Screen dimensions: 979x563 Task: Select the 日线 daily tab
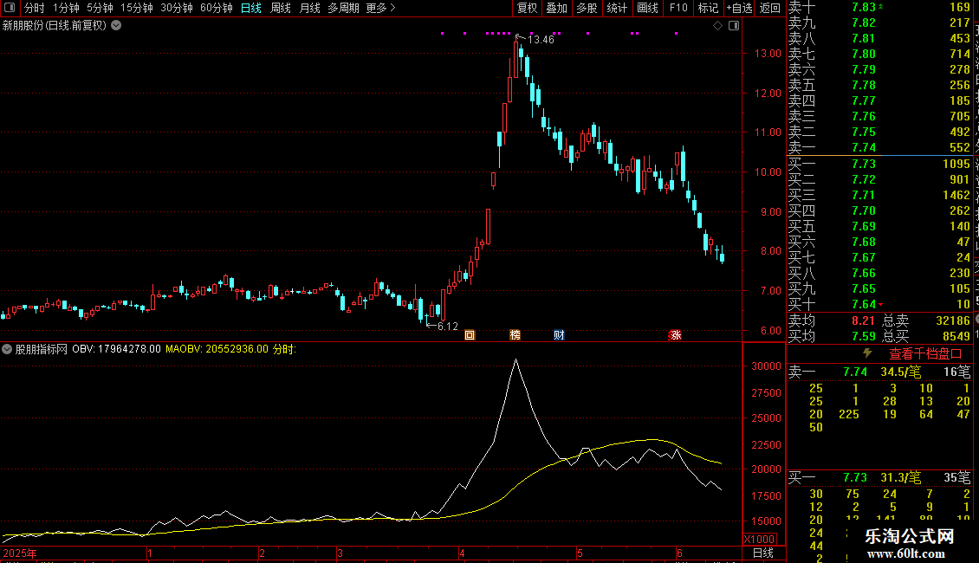(251, 8)
